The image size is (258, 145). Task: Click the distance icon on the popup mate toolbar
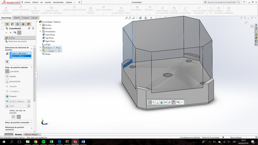tap(165, 102)
